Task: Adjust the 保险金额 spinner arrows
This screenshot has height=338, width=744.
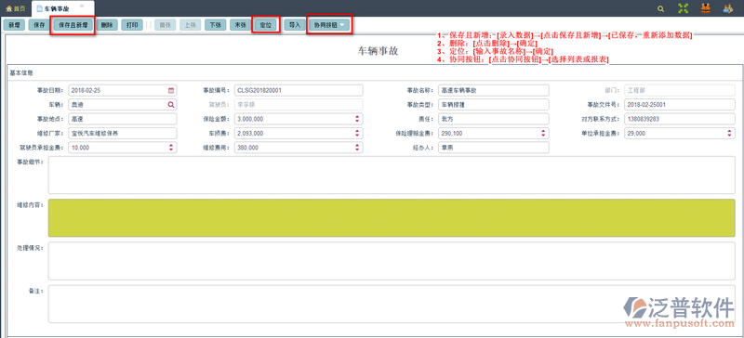Action: click(x=357, y=119)
